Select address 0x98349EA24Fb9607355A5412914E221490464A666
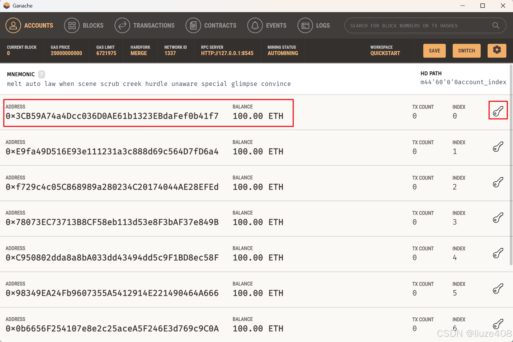 tap(112, 293)
